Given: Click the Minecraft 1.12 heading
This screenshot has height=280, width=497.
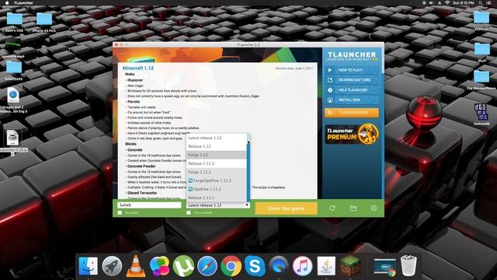Looking at the screenshot, I should (138, 68).
